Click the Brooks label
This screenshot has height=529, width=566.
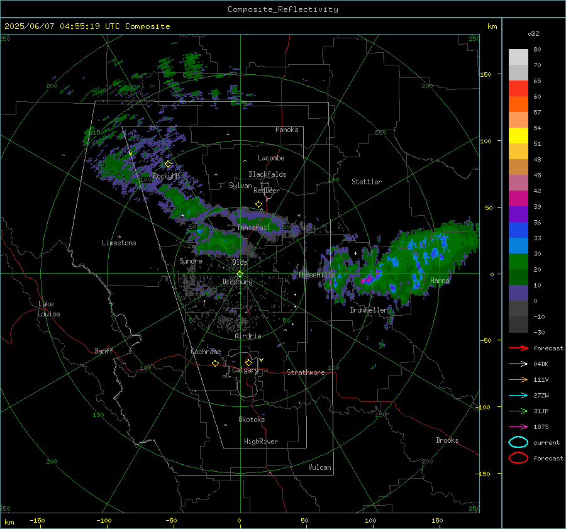point(447,440)
